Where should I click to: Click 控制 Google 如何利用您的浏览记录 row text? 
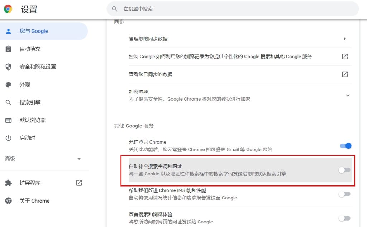220,57
